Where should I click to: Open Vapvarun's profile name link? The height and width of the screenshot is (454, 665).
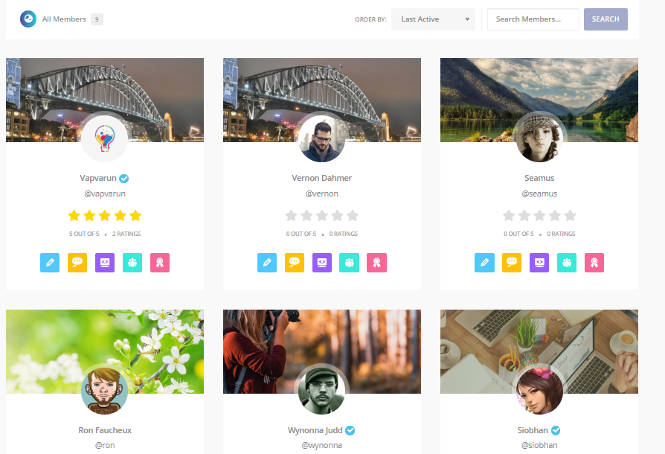point(98,178)
